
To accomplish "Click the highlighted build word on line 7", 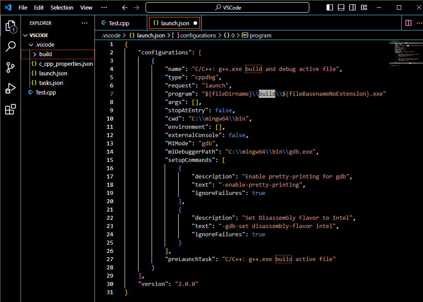I will pos(267,94).
